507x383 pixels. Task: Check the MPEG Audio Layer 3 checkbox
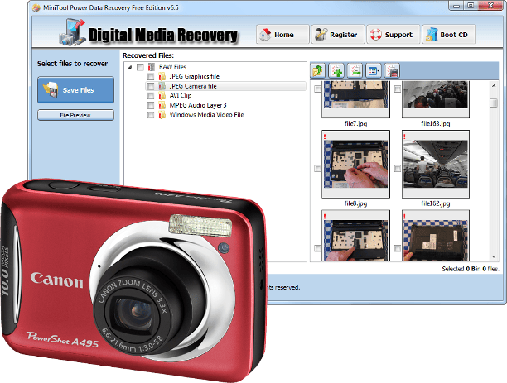point(151,105)
